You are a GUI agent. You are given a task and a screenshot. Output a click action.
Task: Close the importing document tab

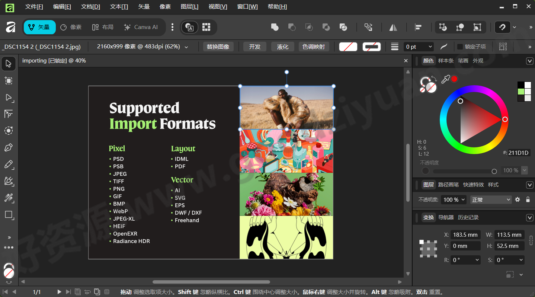click(x=406, y=60)
